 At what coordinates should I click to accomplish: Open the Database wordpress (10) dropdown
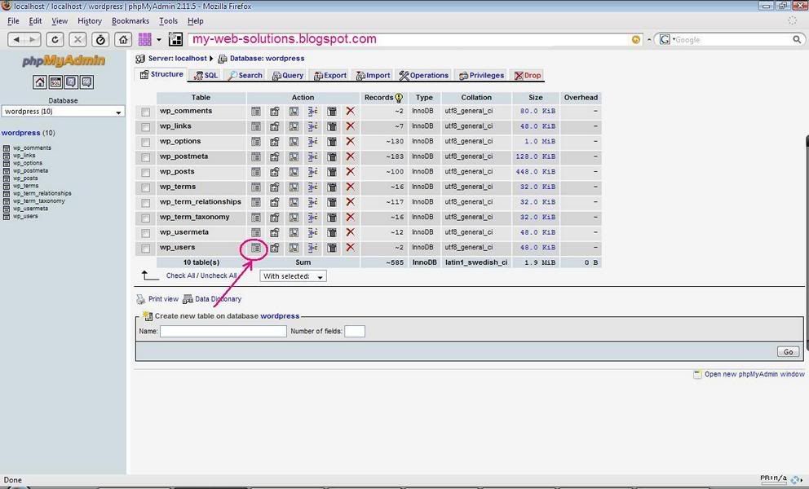point(63,112)
